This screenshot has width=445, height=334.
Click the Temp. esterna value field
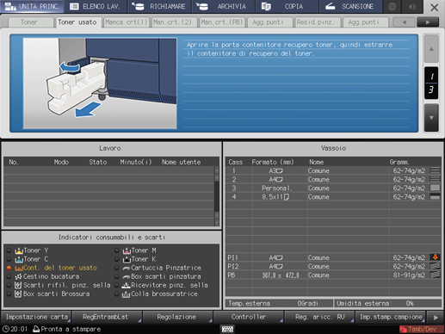[x=308, y=303]
